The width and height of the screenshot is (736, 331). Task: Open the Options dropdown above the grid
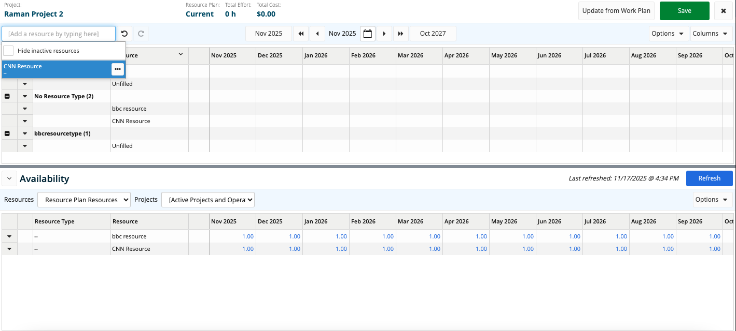pos(669,33)
